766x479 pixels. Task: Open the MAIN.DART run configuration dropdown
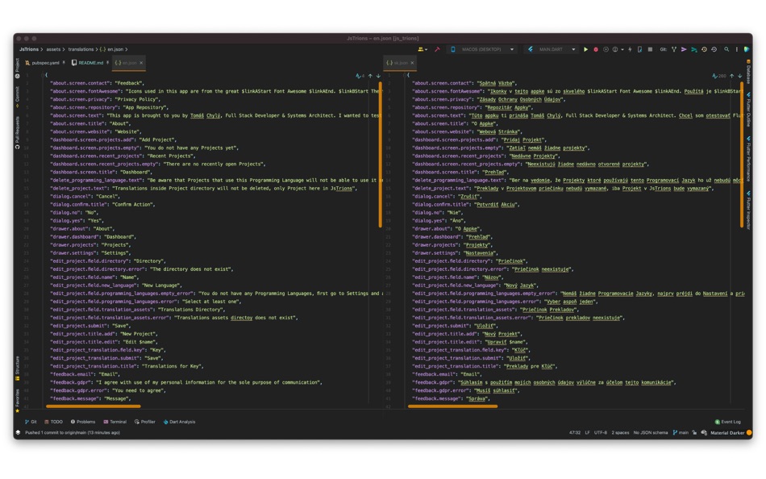point(552,49)
